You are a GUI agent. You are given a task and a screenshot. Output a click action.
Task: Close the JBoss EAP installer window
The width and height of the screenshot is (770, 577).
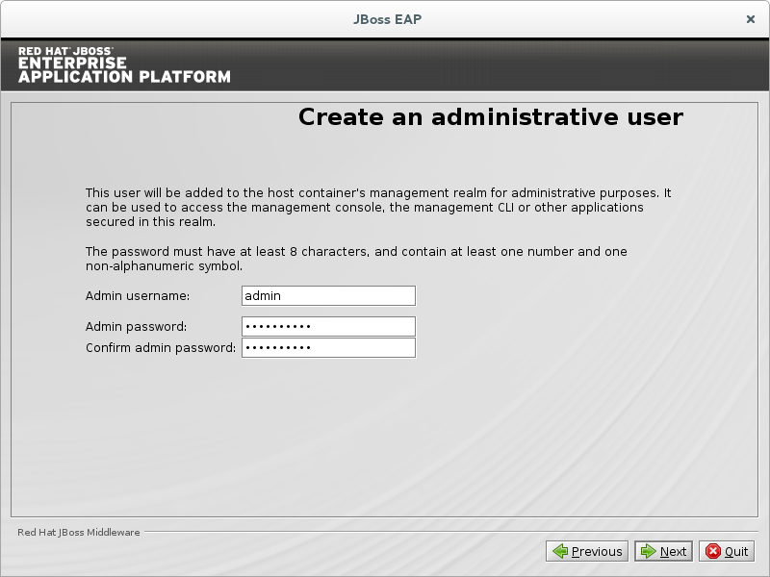tap(750, 18)
